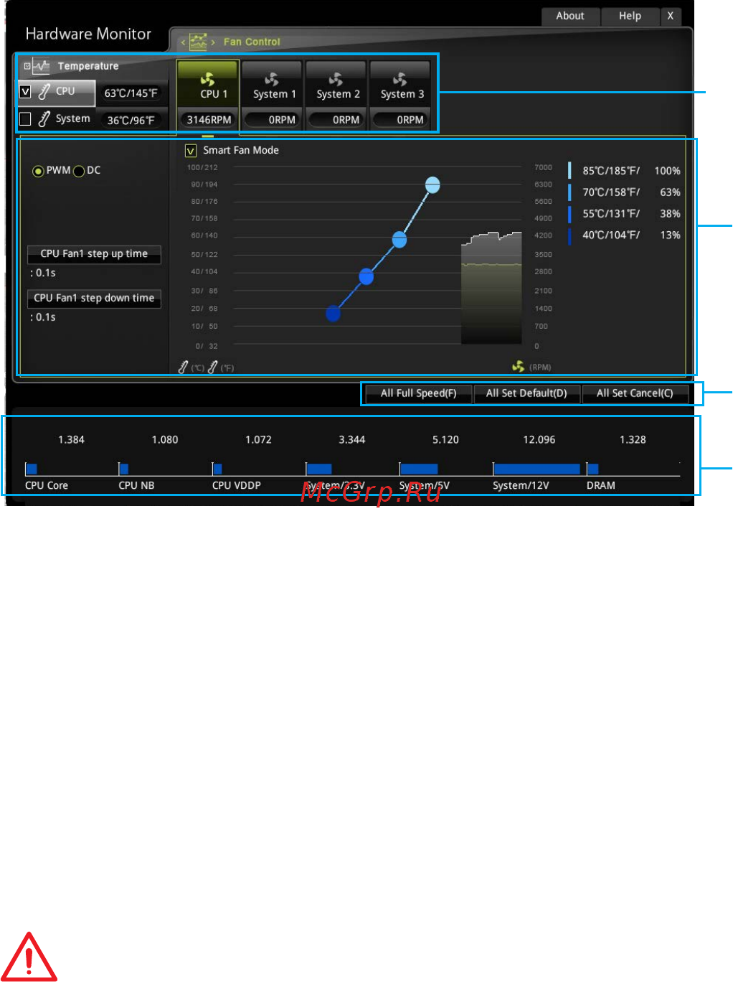This screenshot has height=982, width=733.
Task: Collapse the Temperature section
Action: tap(27, 66)
